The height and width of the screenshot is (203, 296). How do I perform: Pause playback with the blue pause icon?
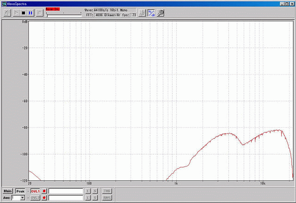coord(31,13)
